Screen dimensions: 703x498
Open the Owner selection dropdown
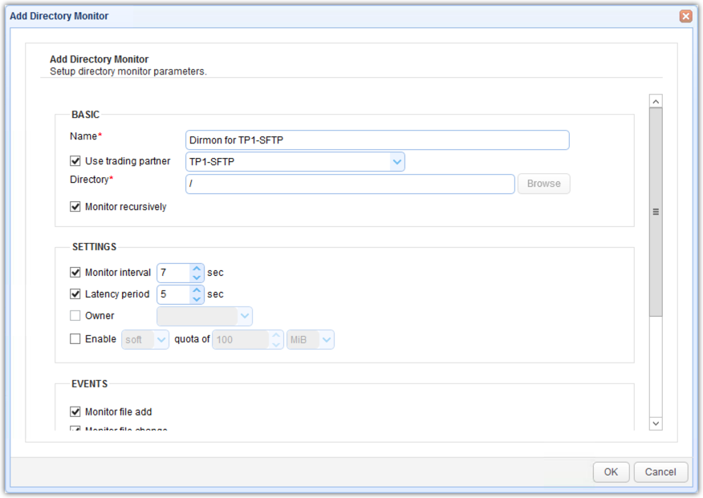click(x=245, y=316)
